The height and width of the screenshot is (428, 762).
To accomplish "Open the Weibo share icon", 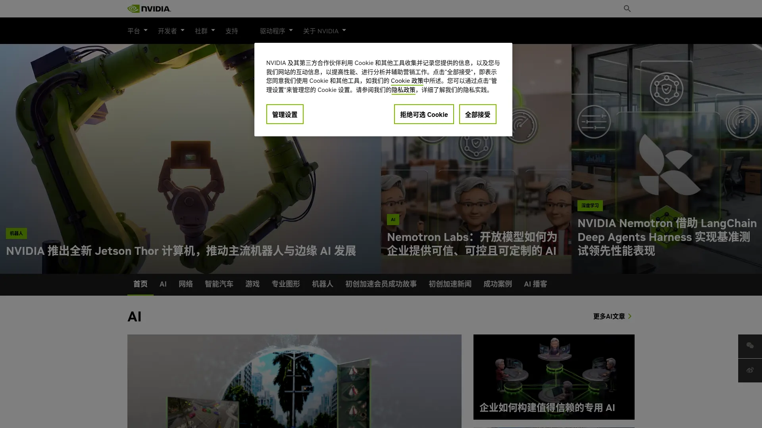I will coord(750,371).
